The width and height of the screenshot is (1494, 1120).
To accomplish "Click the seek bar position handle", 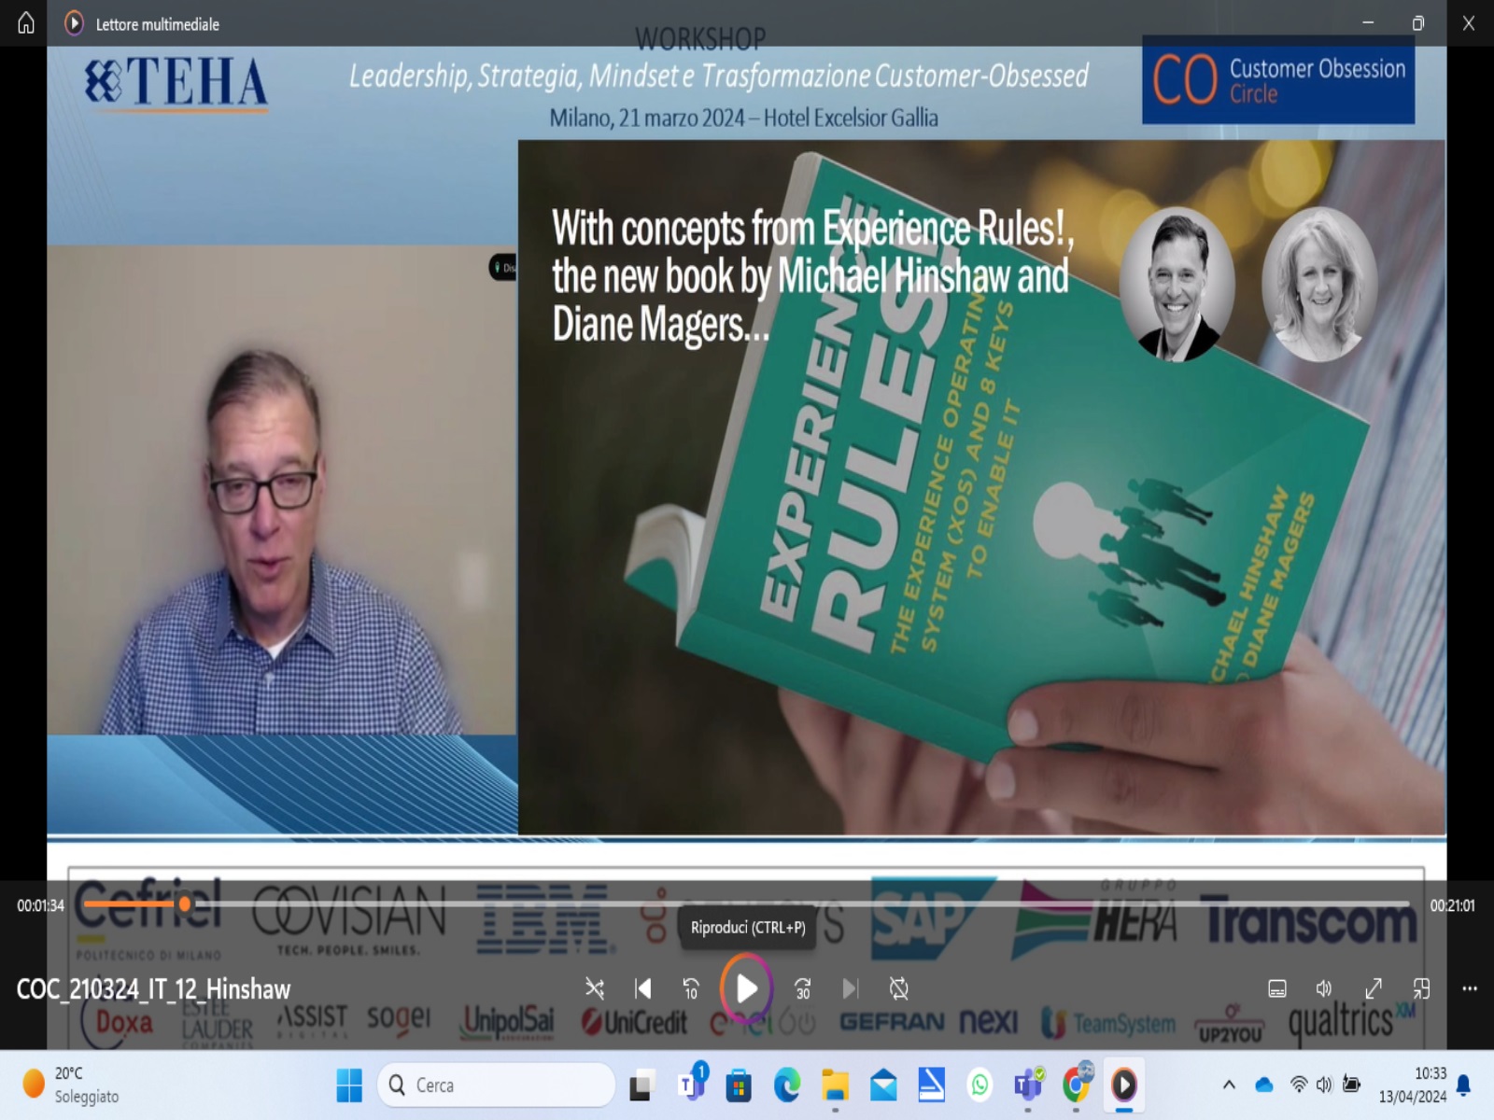I will coord(185,903).
